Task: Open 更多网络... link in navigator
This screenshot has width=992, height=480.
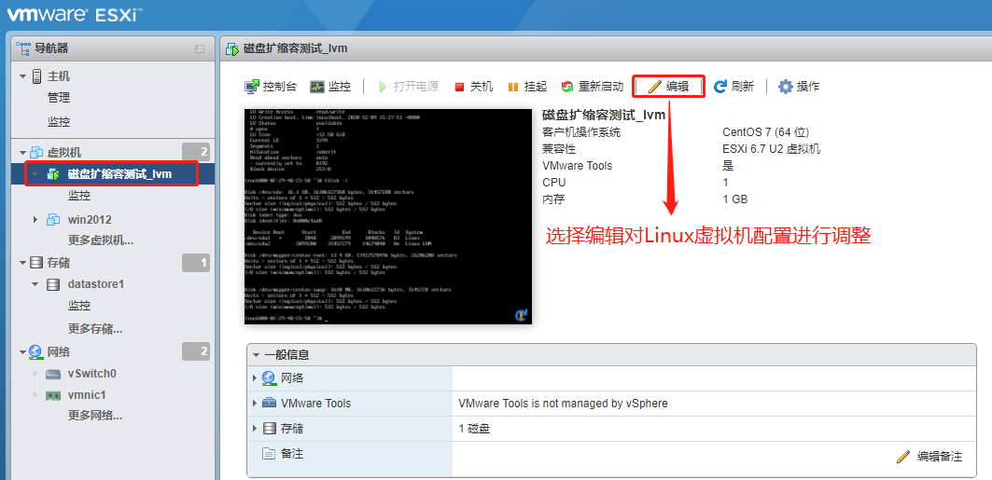Action: click(x=95, y=416)
